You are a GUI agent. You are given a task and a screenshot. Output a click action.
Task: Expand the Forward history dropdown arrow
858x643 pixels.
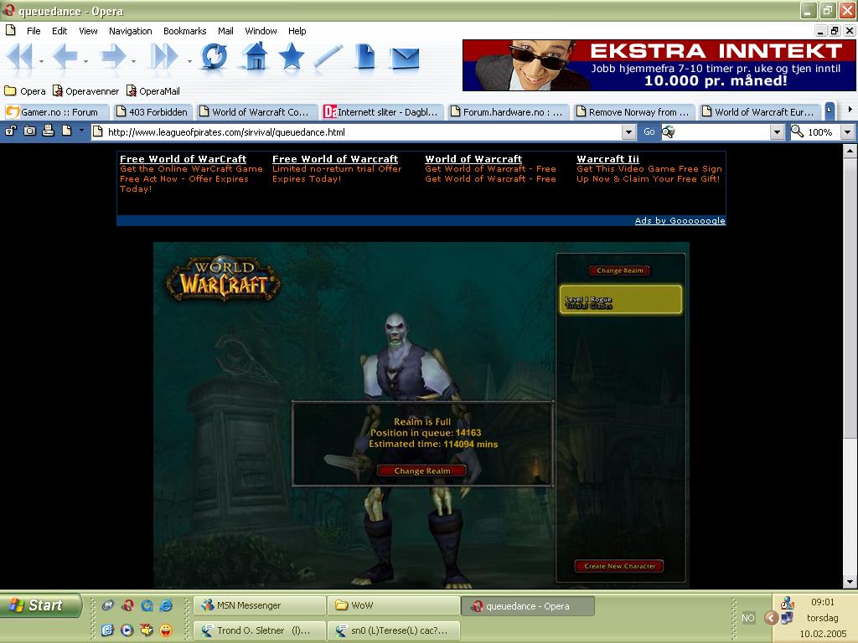point(133,61)
